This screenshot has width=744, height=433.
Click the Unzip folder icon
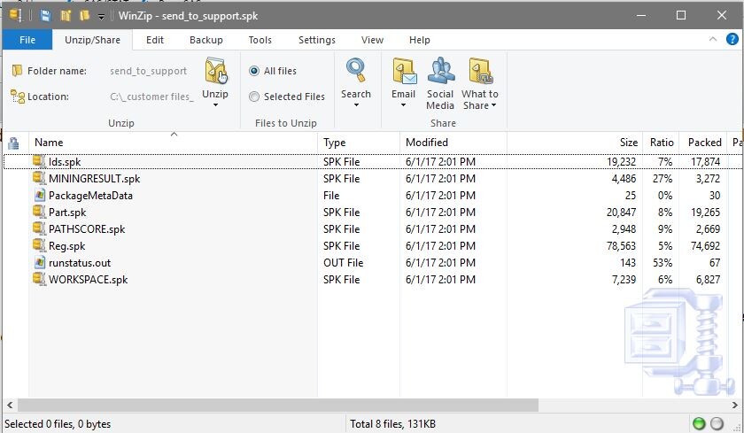tap(215, 73)
